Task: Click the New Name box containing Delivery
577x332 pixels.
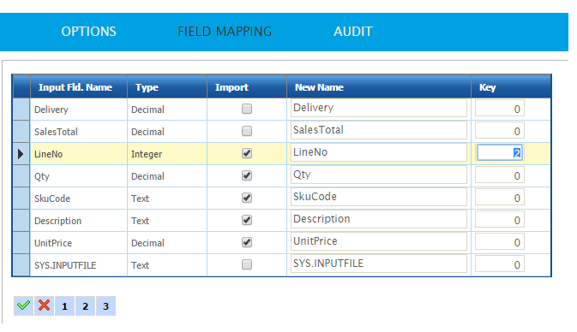Action: tap(379, 108)
